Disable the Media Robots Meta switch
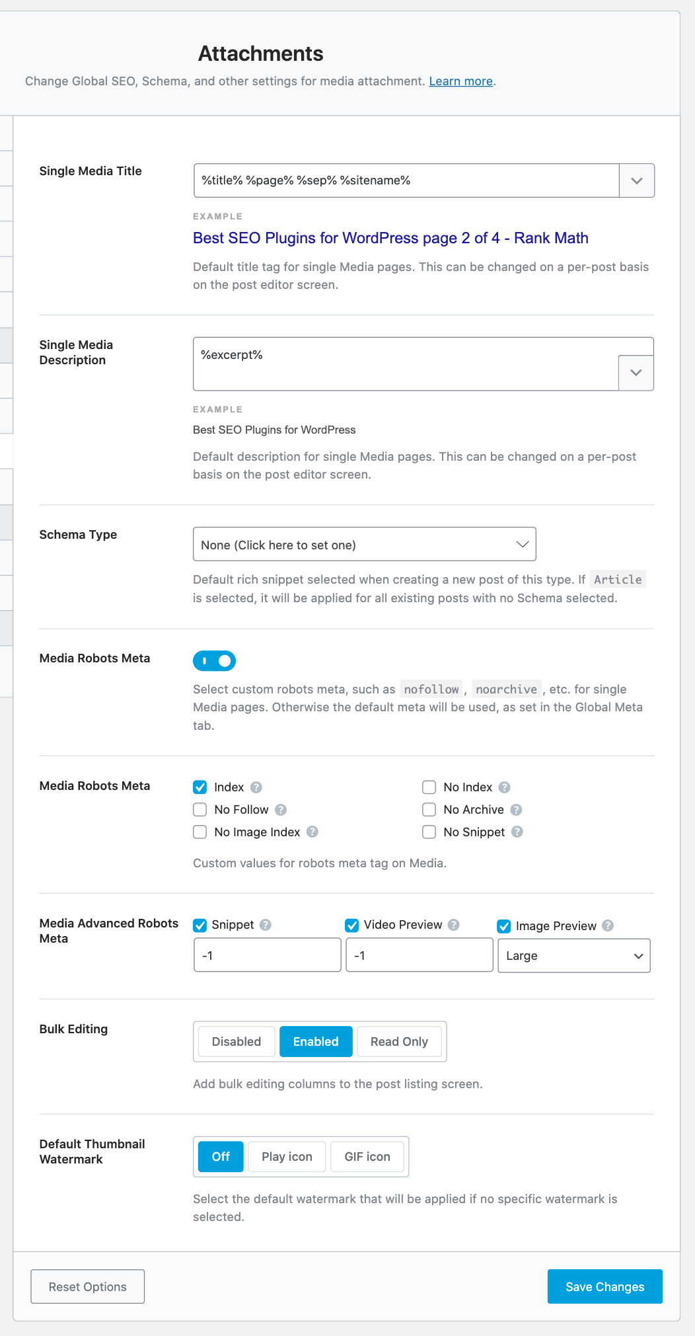 (214, 660)
